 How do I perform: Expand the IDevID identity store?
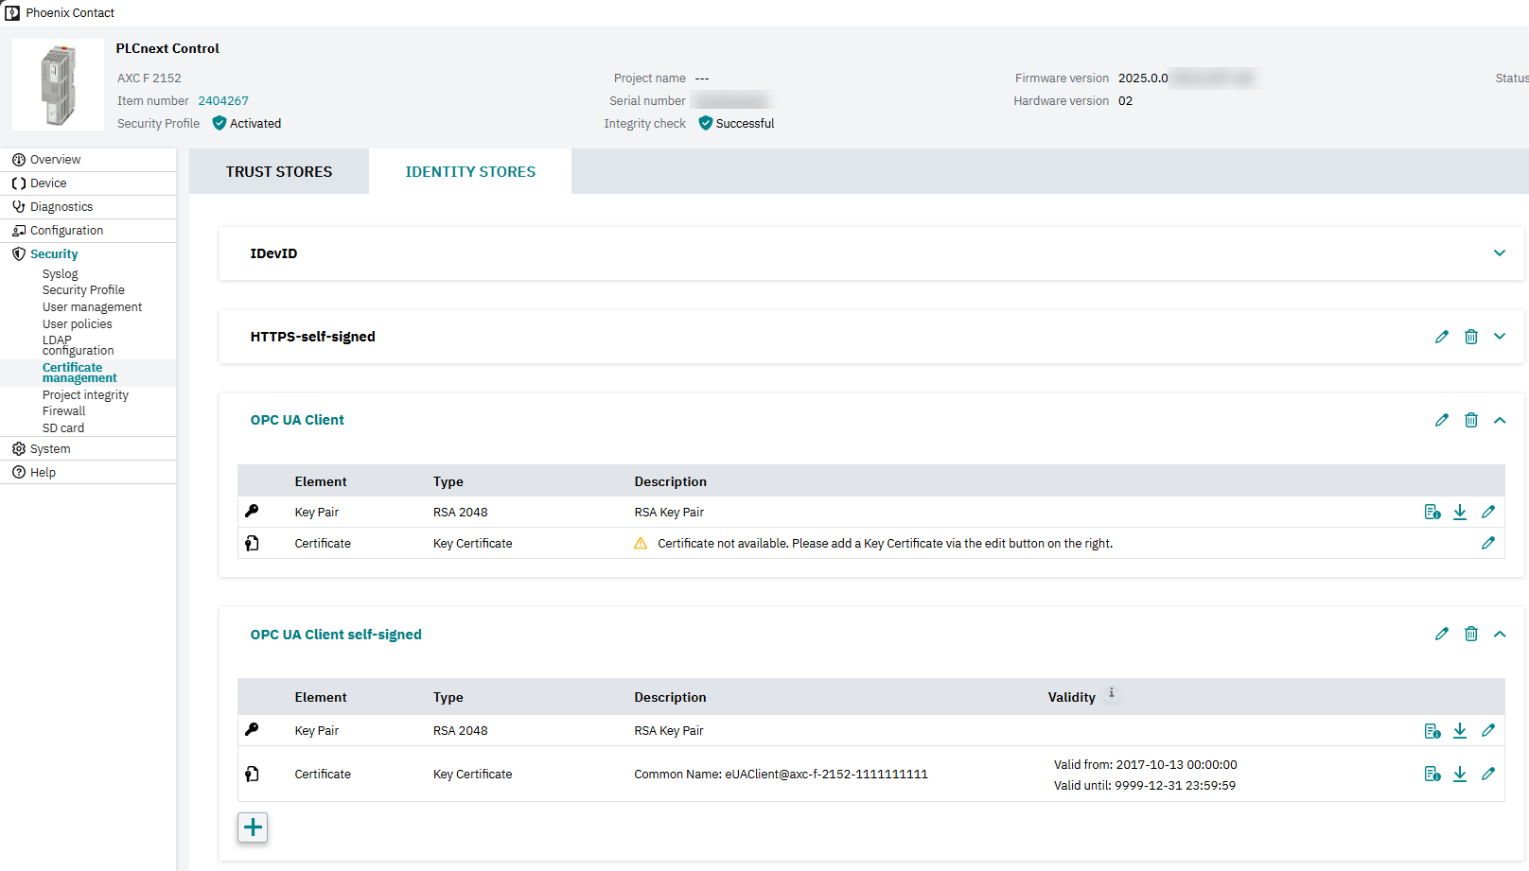[1500, 253]
